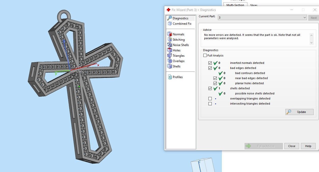Open the Current Part dropdown
The image size is (319, 172).
(262, 18)
